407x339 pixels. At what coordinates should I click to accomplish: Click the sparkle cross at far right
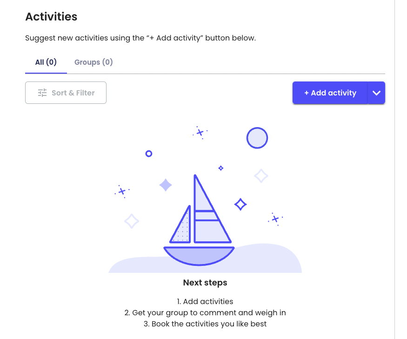[275, 218]
